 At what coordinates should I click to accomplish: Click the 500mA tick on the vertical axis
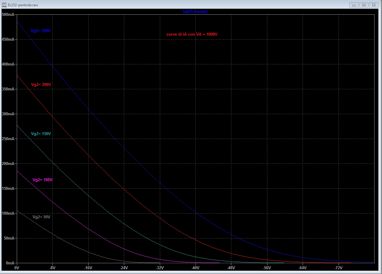(8, 15)
